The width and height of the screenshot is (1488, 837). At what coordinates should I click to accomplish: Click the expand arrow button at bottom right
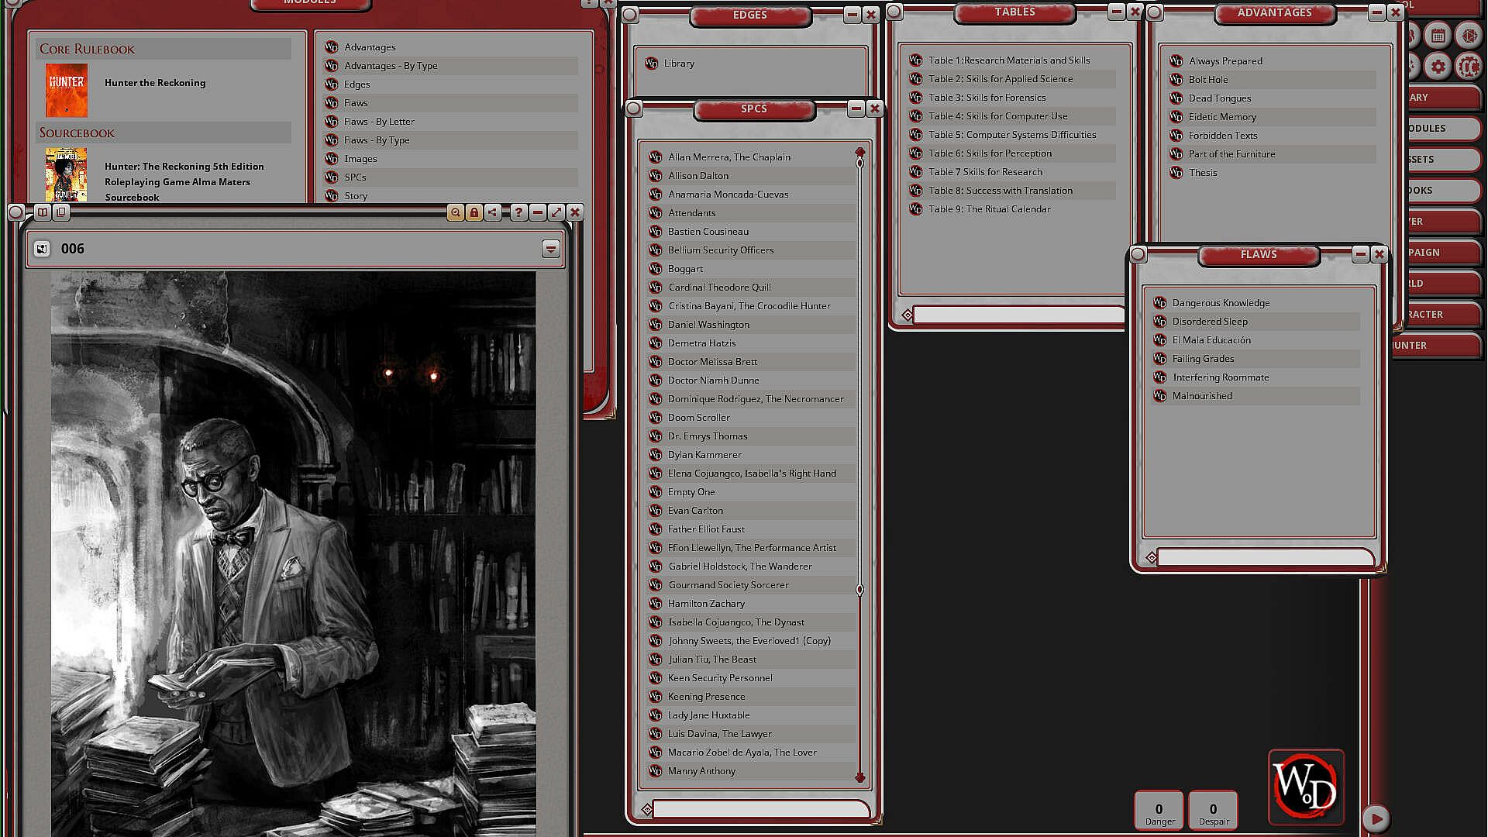[x=1376, y=818]
